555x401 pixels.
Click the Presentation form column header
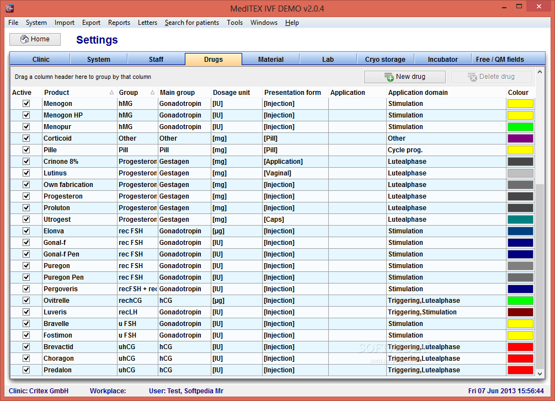(x=295, y=92)
